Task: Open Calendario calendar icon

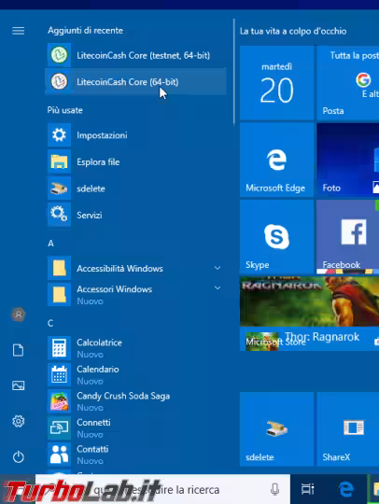Action: point(59,374)
